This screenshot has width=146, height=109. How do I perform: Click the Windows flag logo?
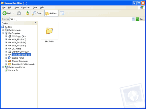(x=142, y=7)
